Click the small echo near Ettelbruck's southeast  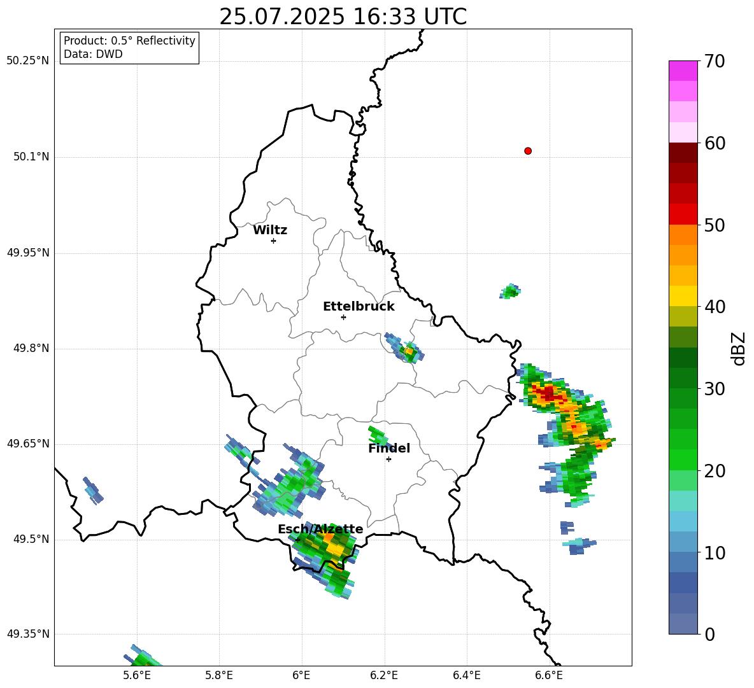[x=404, y=348]
